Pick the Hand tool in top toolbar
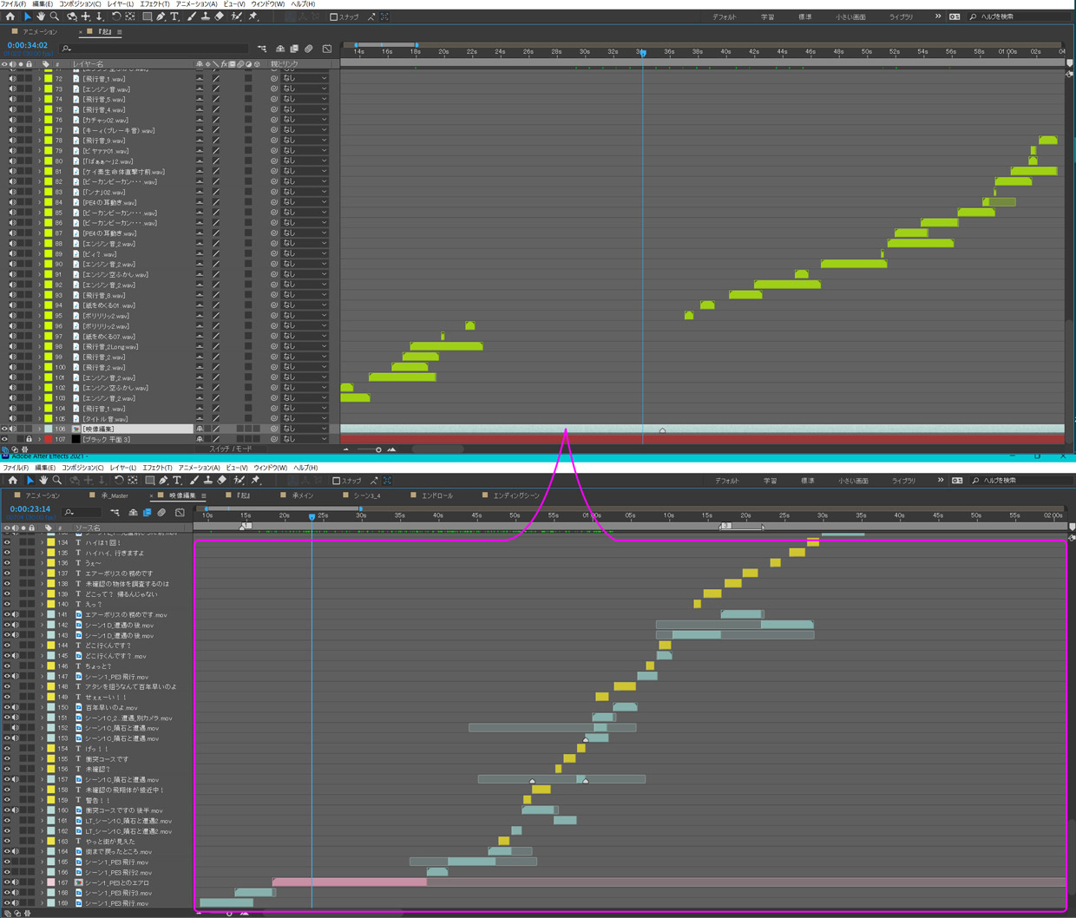The image size is (1076, 918). tap(41, 16)
